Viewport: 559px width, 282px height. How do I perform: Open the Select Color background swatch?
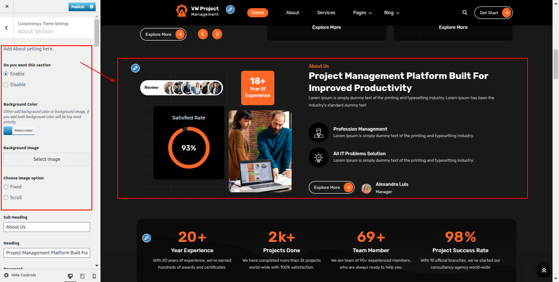point(19,130)
